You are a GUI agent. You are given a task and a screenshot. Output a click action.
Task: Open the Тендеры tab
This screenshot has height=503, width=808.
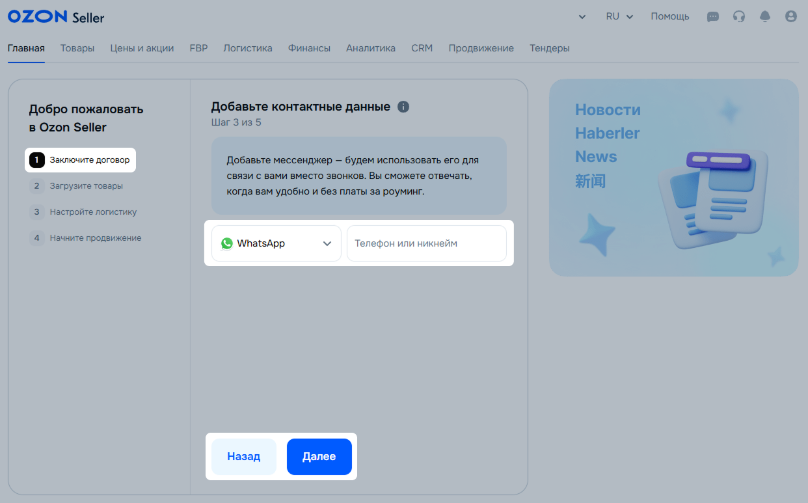550,48
